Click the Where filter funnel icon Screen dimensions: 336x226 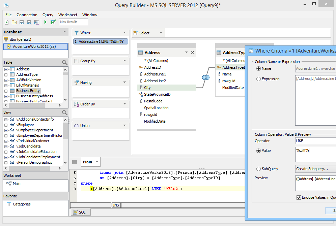pyautogui.click(x=77, y=33)
